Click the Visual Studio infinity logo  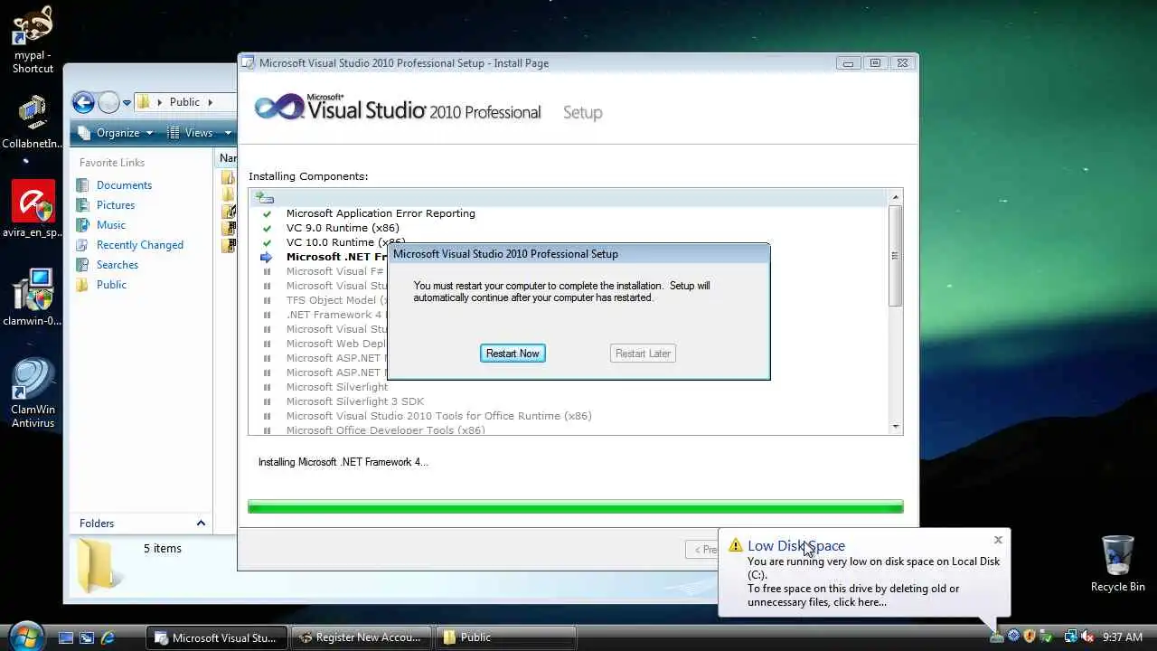(x=278, y=108)
